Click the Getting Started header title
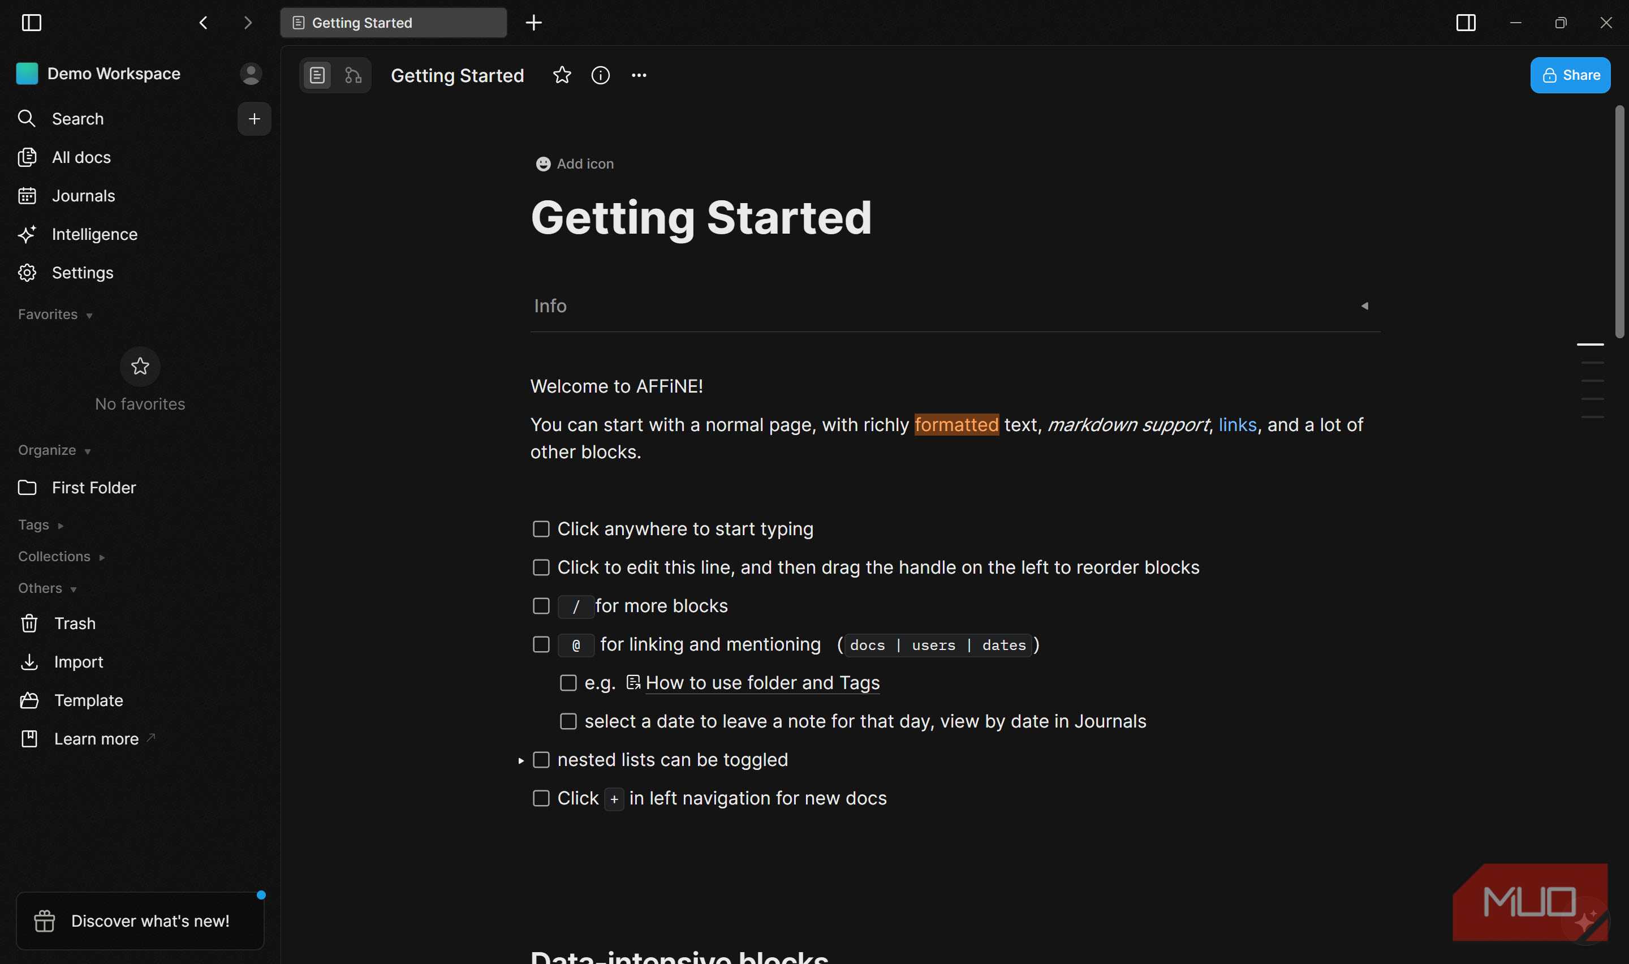 pyautogui.click(x=457, y=75)
